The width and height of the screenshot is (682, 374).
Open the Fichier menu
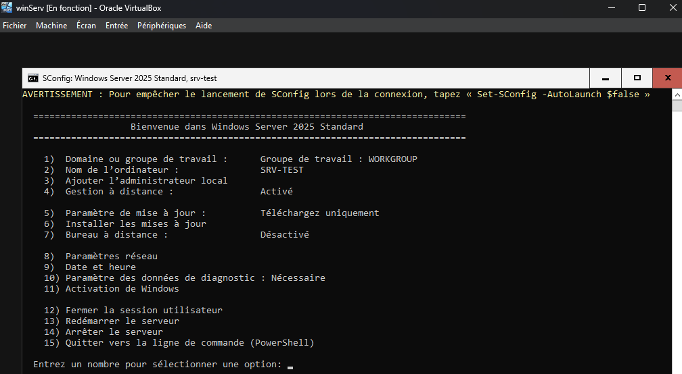[x=15, y=26]
